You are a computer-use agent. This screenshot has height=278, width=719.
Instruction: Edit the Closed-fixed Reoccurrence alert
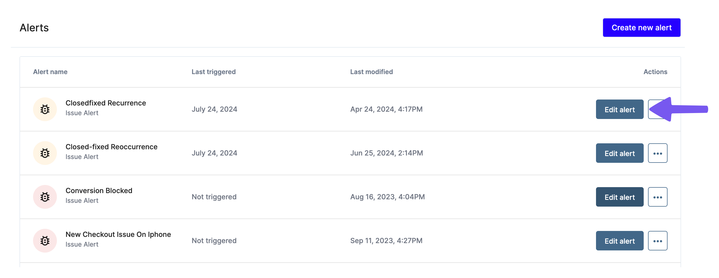620,153
